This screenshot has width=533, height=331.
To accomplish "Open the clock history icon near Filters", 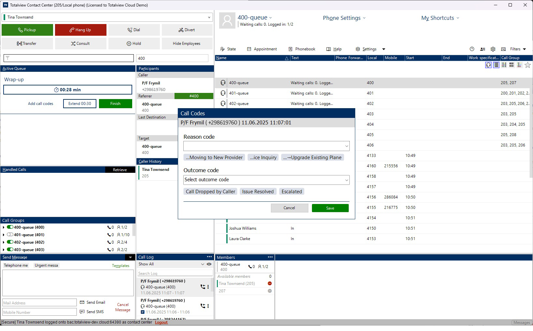I will 472,49.
